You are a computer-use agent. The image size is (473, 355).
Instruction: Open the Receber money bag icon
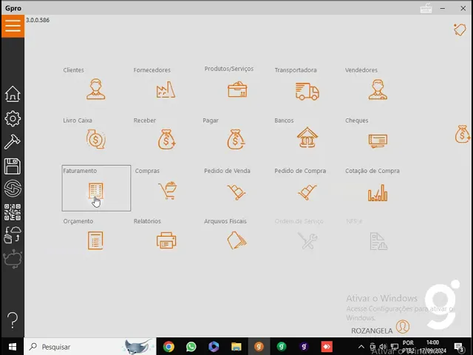click(166, 140)
